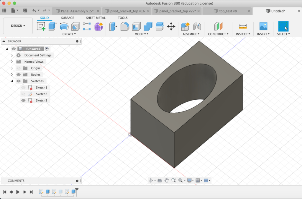Switch to the SHEET METAL tab
302x199 pixels.
point(96,18)
